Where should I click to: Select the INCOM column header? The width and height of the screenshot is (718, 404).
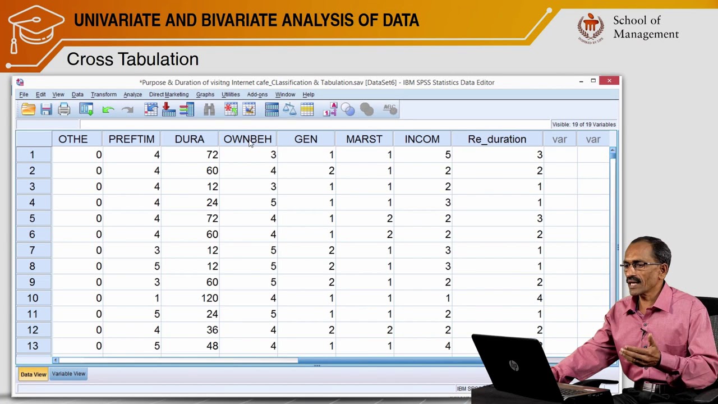tap(422, 139)
